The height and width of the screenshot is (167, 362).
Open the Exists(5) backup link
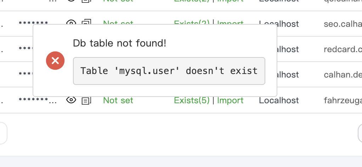[x=192, y=100]
